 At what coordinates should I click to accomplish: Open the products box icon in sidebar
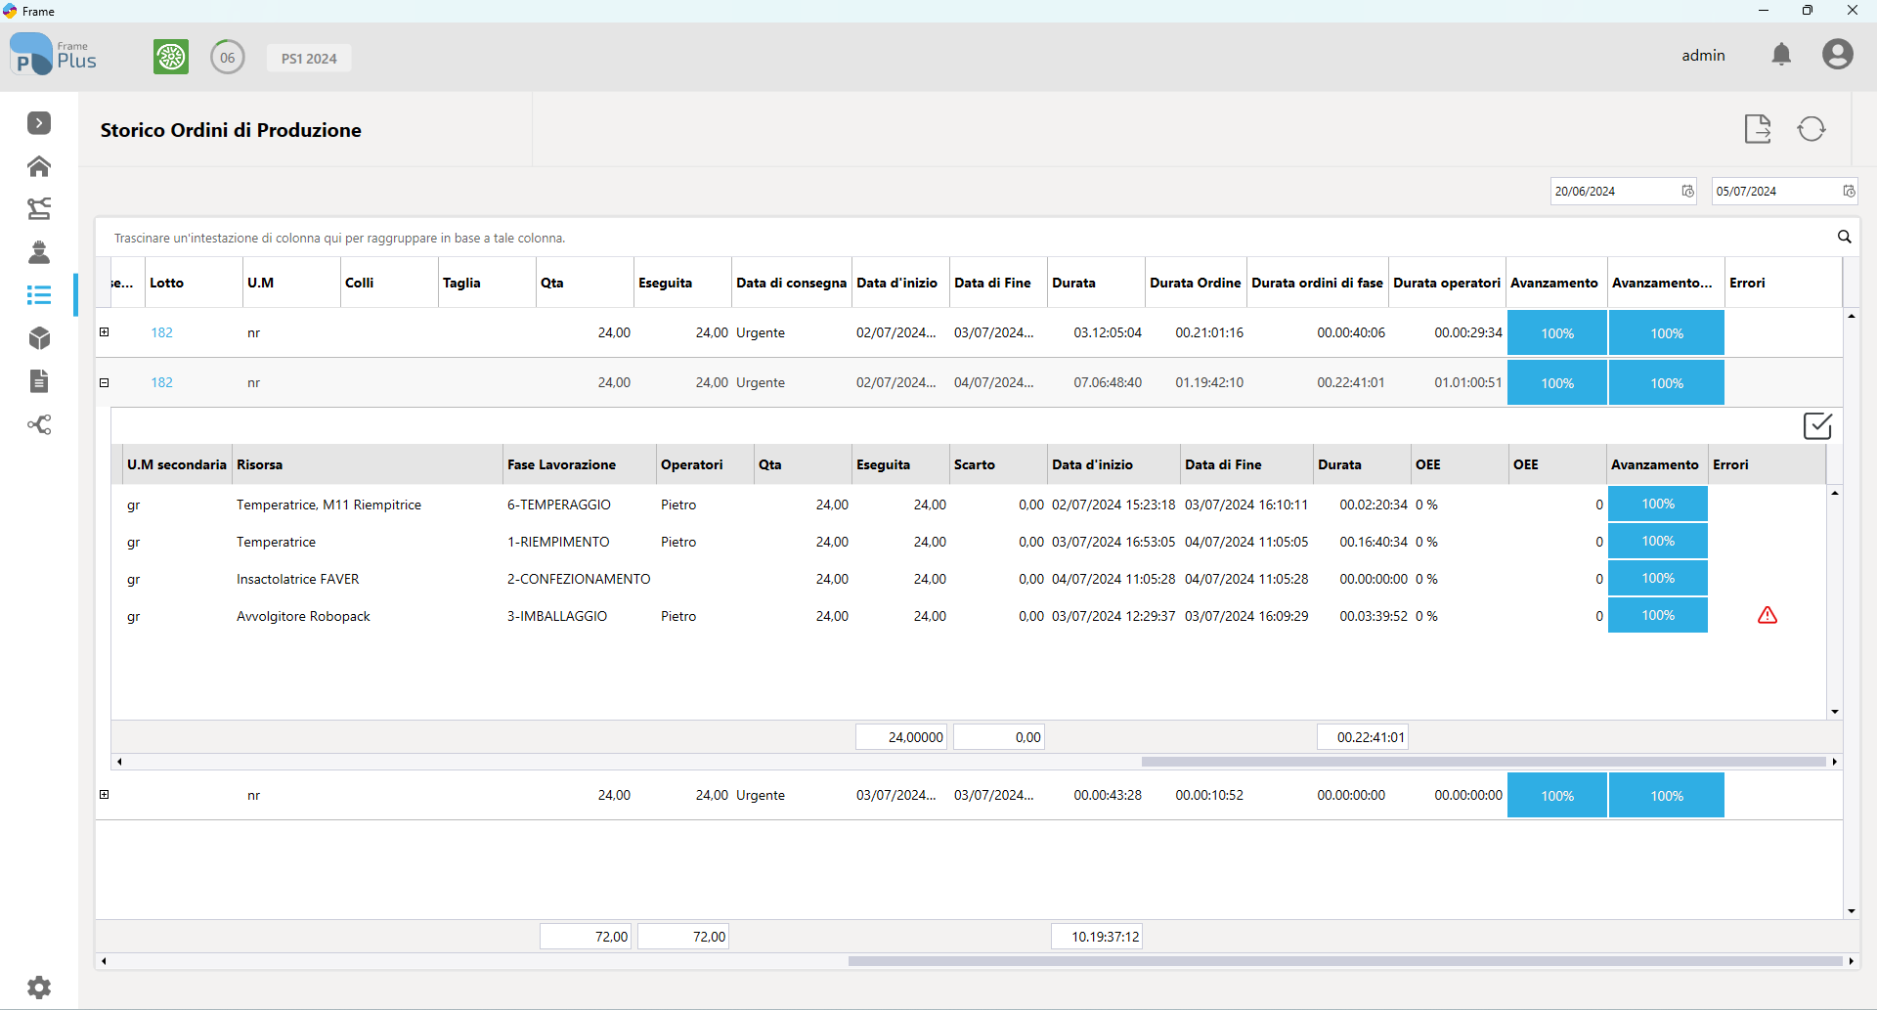click(x=39, y=338)
